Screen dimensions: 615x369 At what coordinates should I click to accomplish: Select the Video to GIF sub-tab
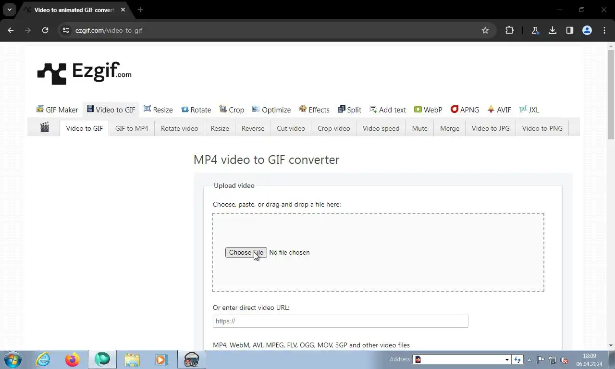(85, 128)
